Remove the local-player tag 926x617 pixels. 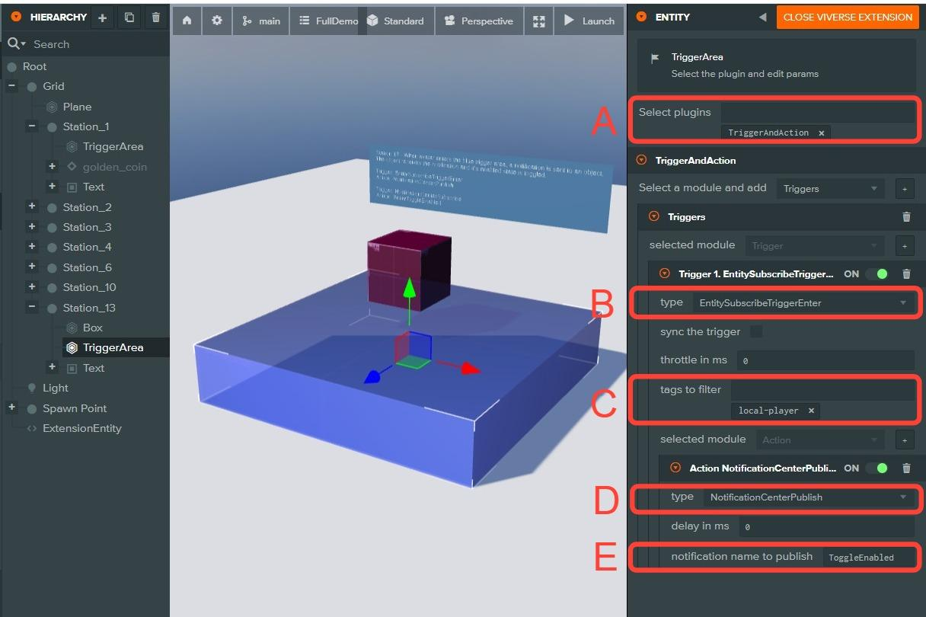pyautogui.click(x=811, y=411)
